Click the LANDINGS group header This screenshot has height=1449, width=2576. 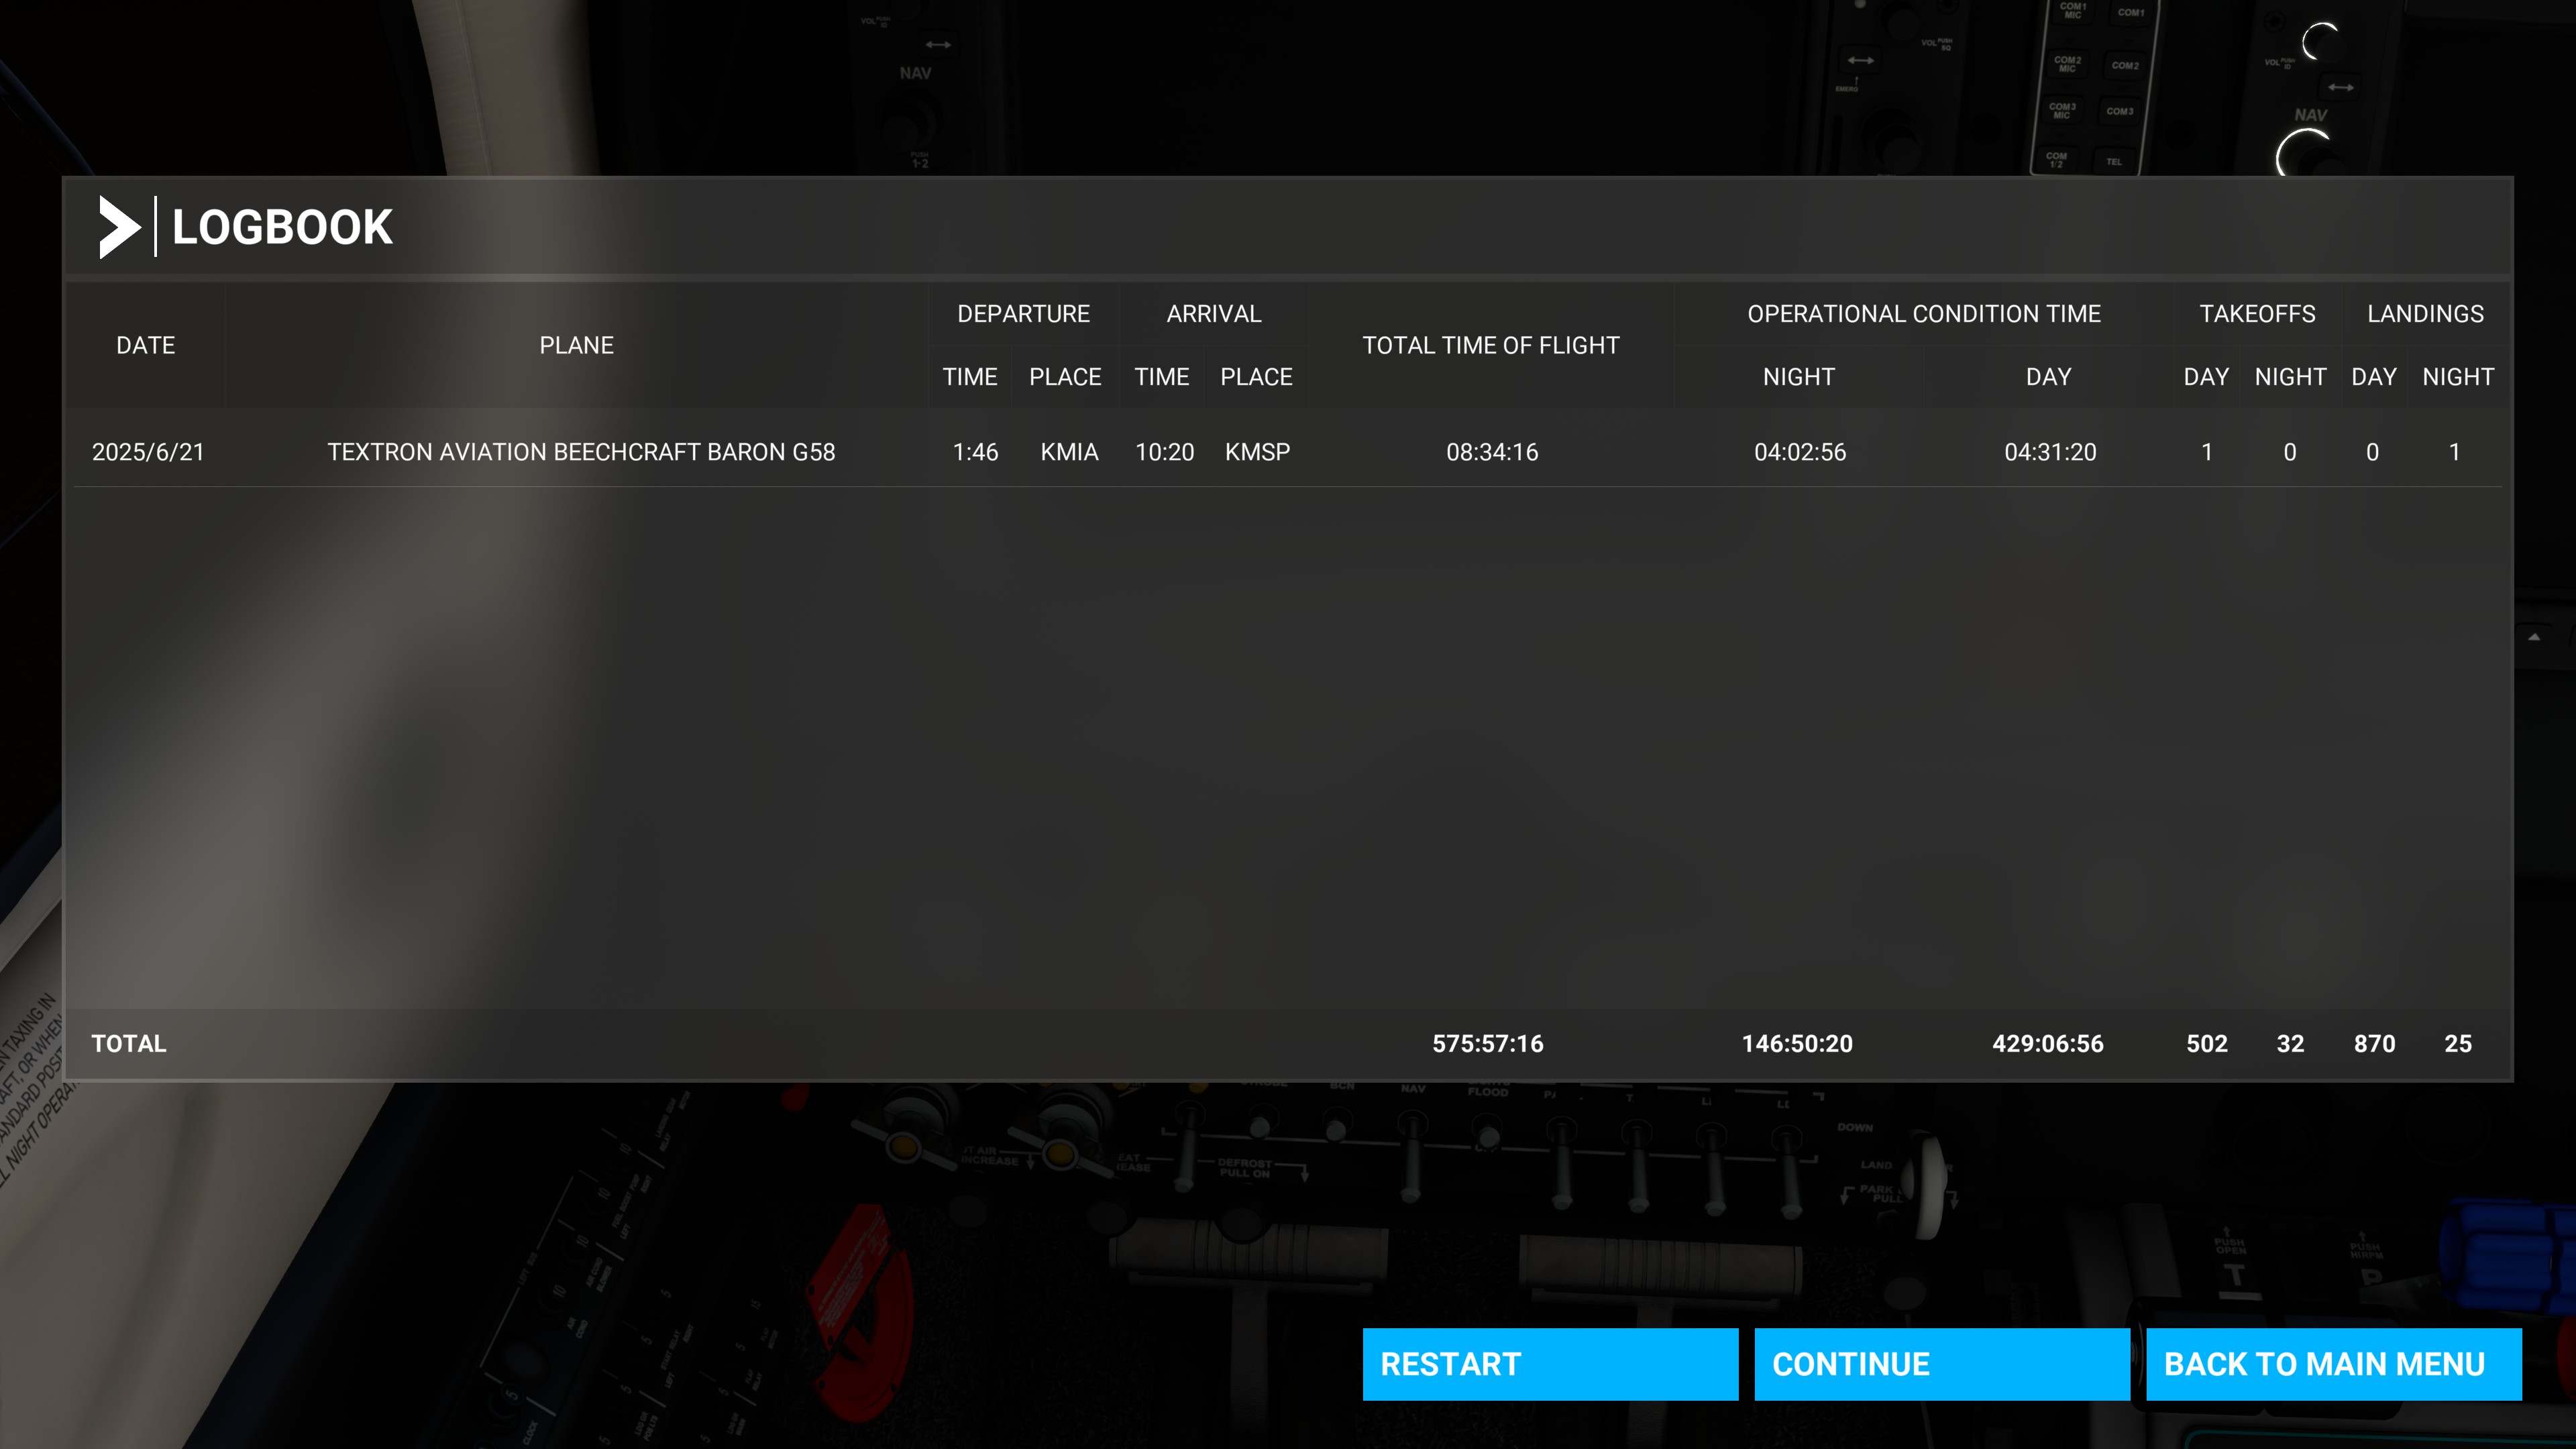click(2425, 314)
